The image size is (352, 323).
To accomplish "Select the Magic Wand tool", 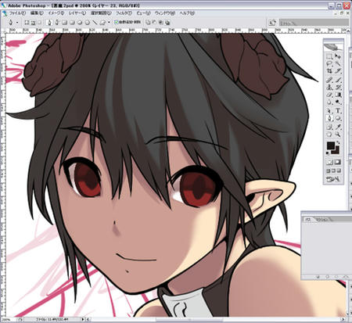I will [338, 63].
